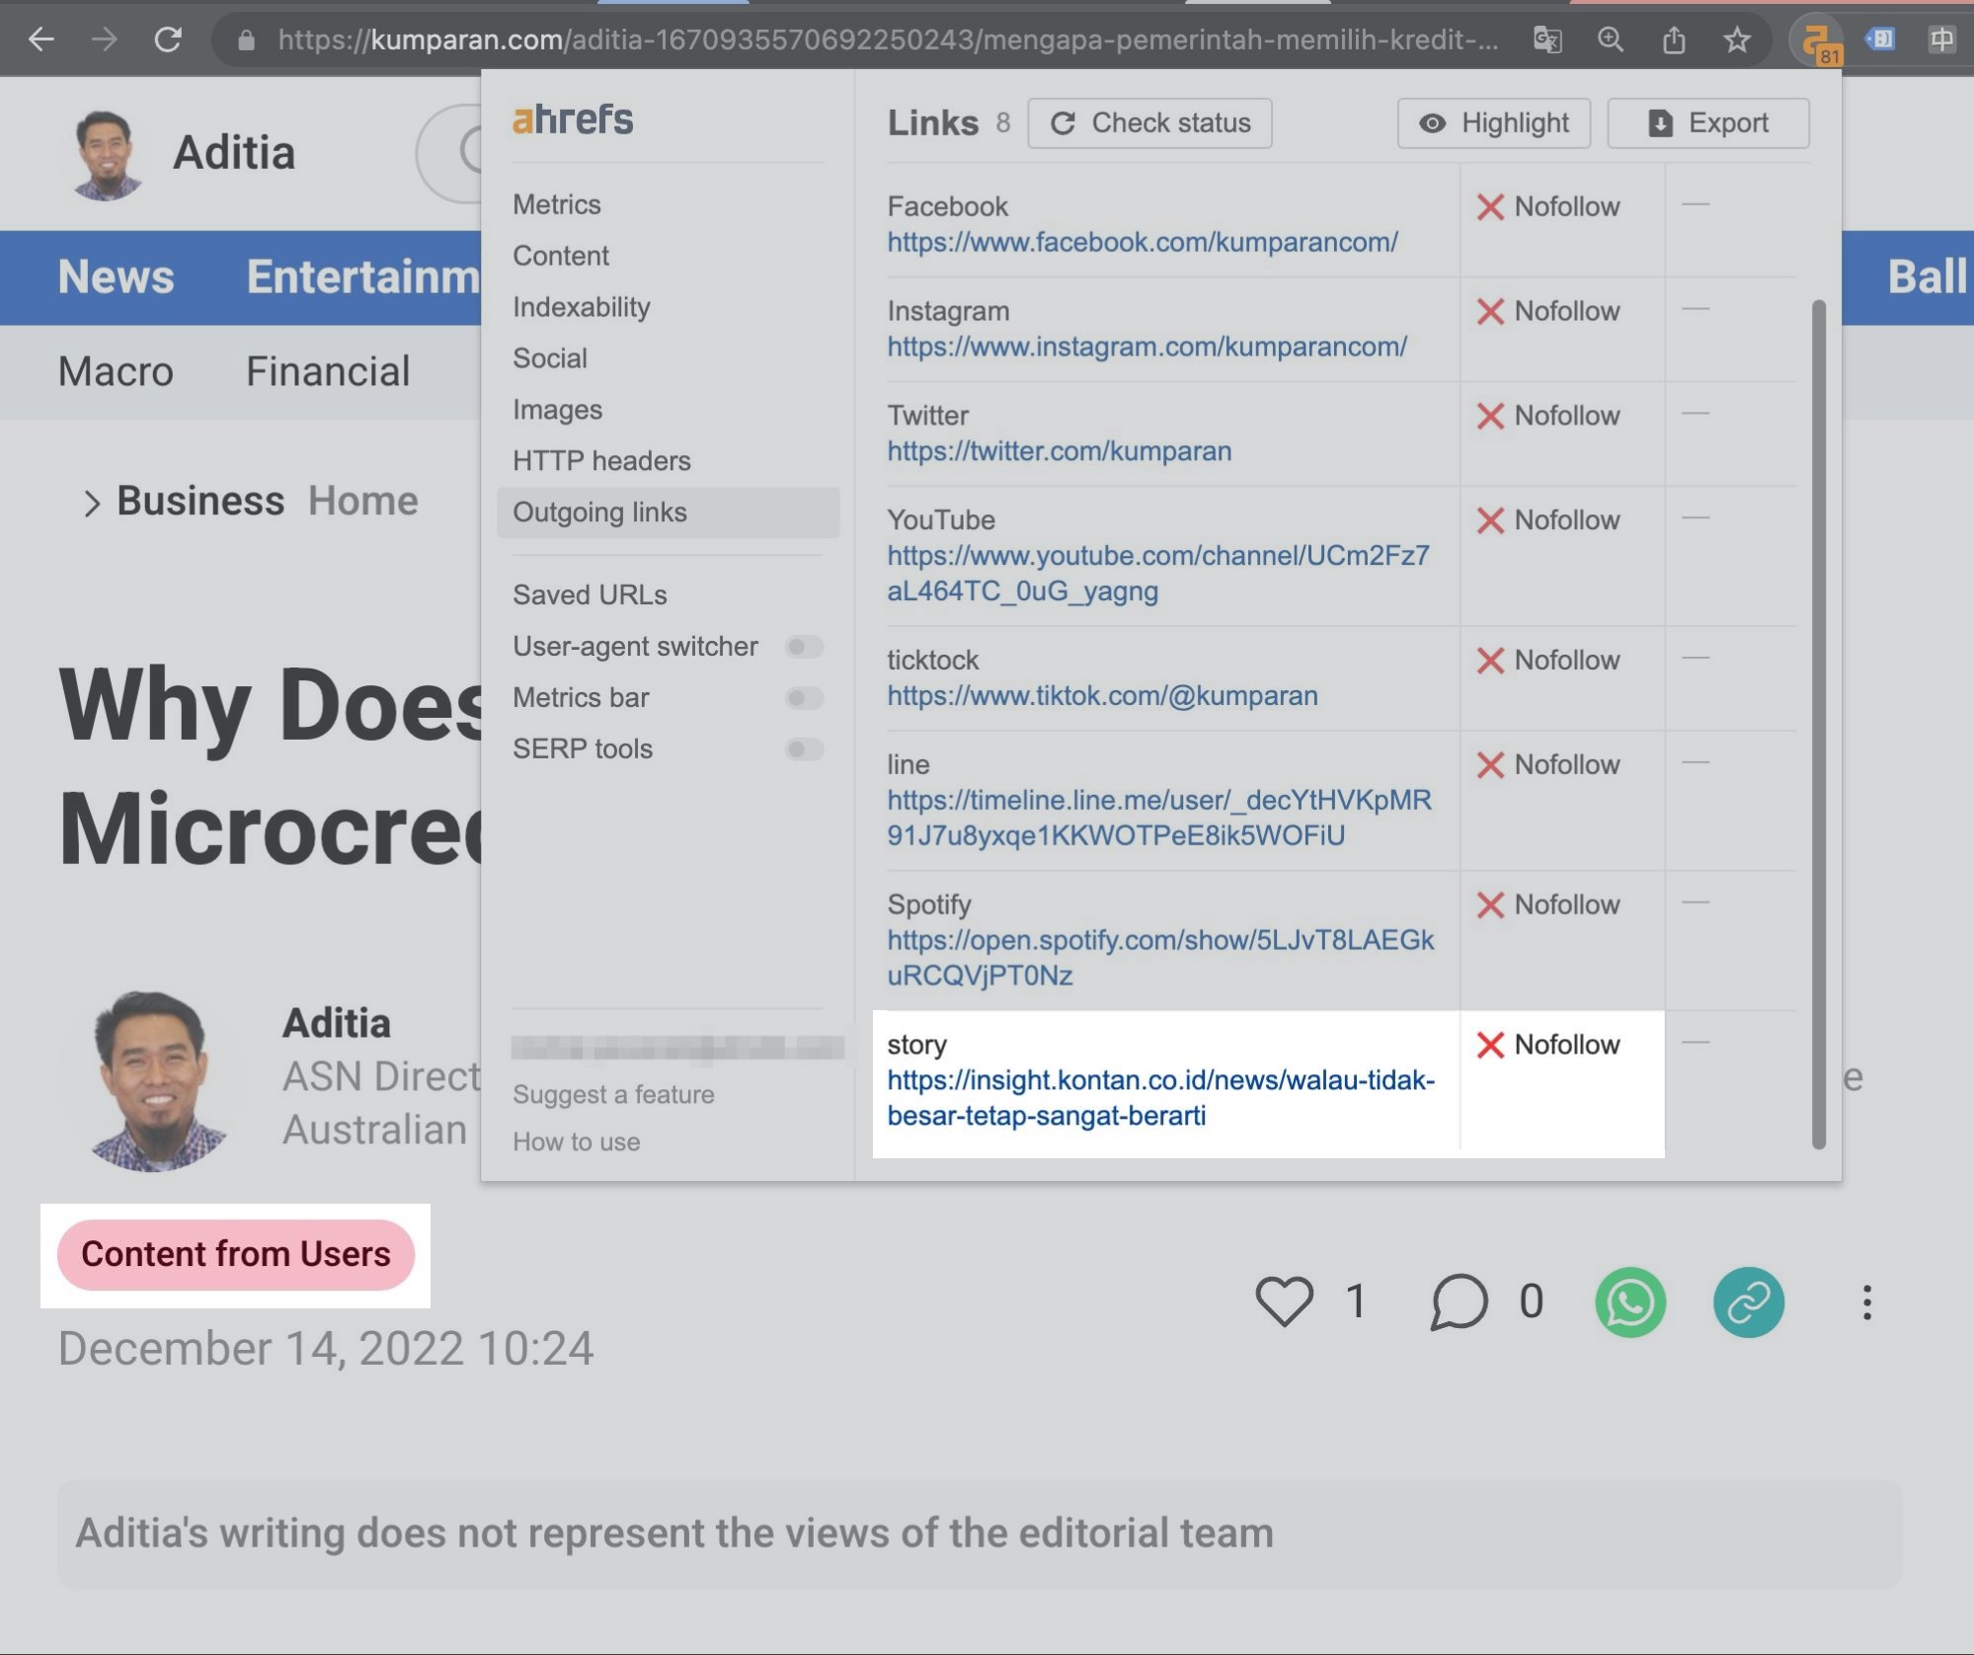Click the Check status button
The image size is (1974, 1655).
1149,121
